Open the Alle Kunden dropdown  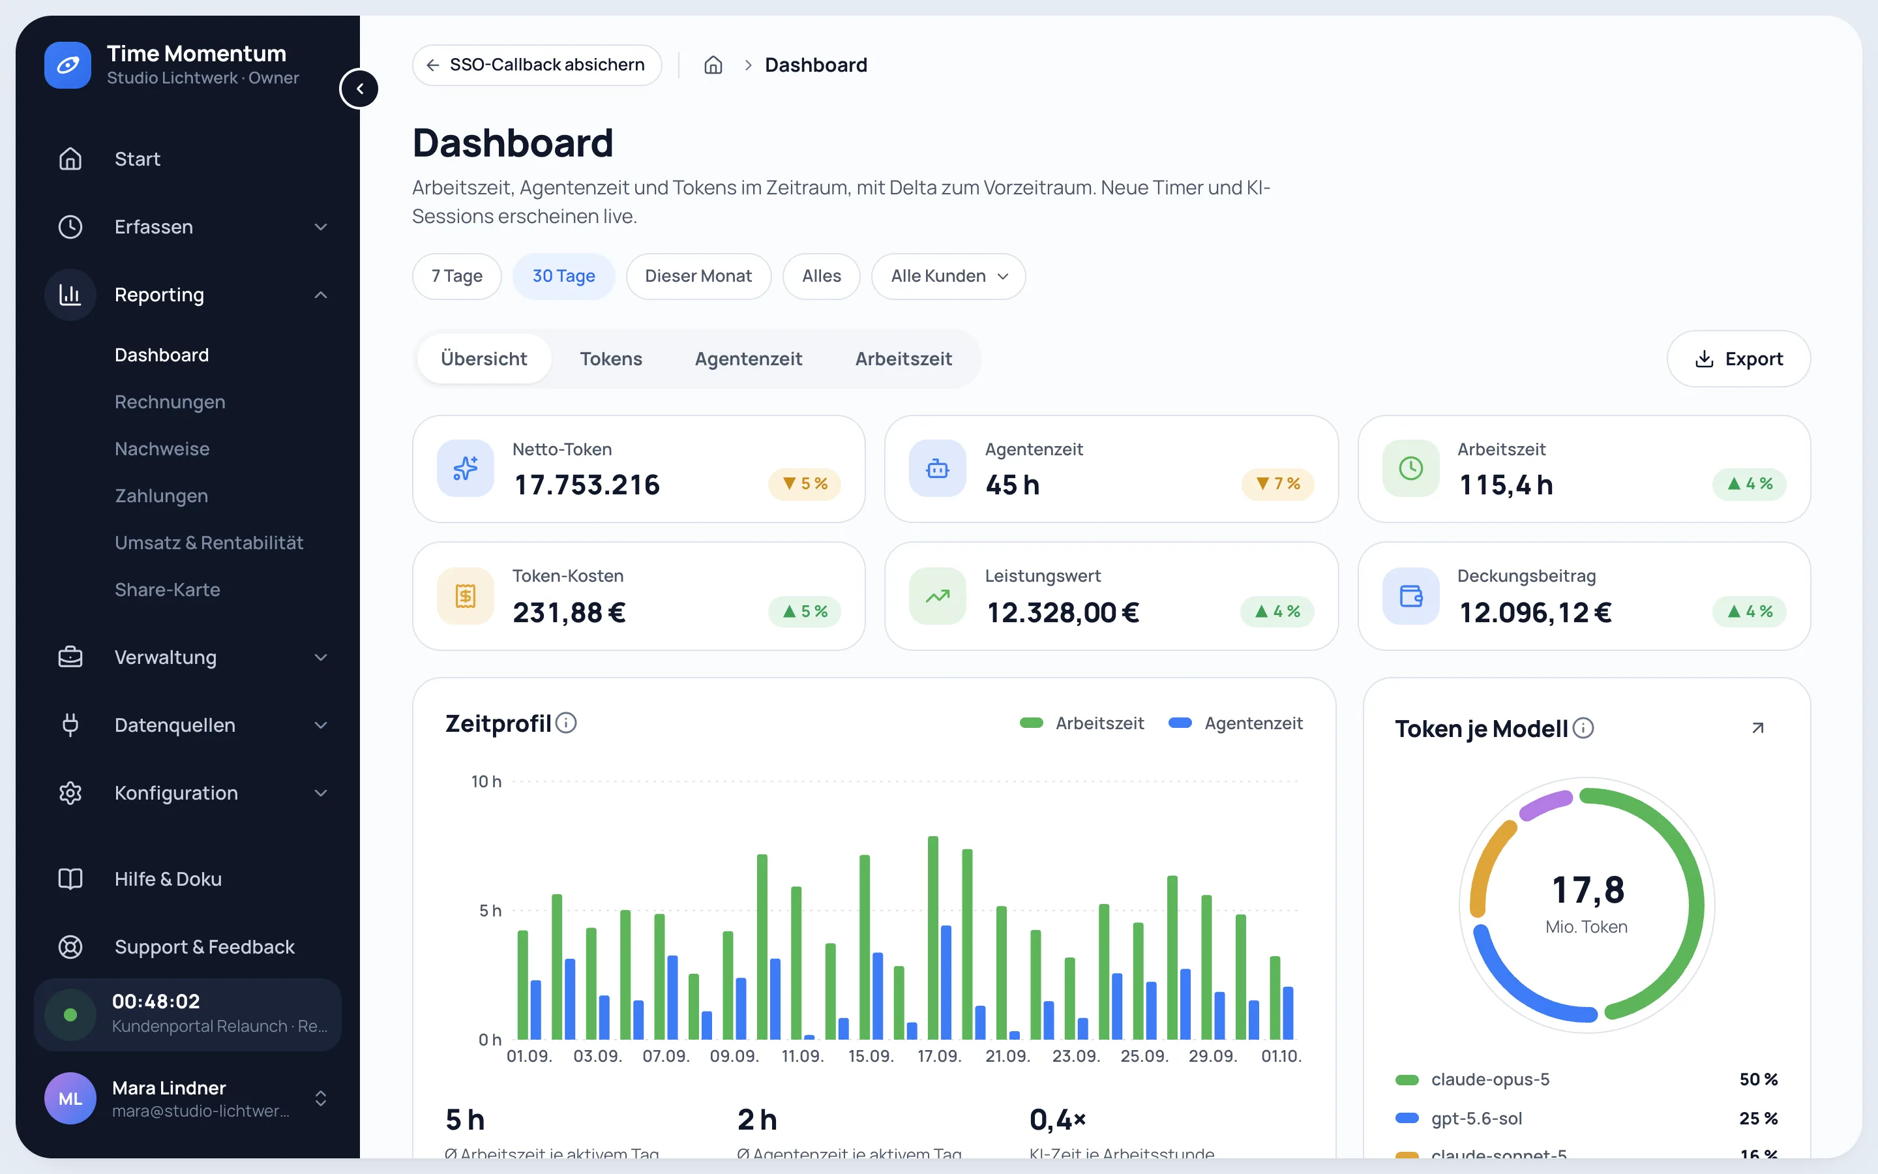coord(948,277)
